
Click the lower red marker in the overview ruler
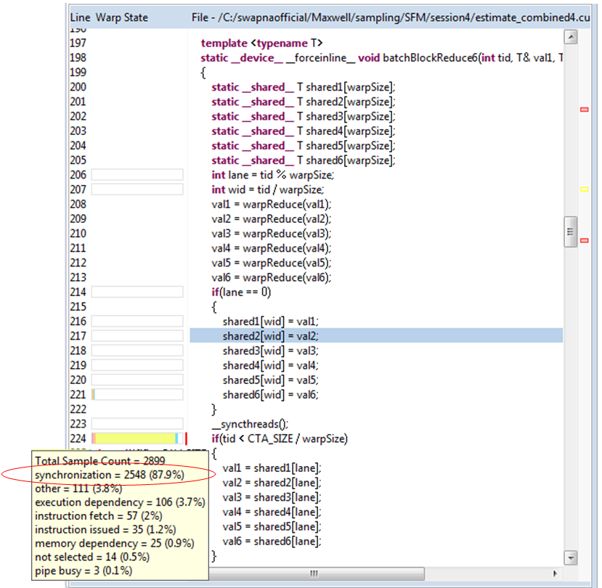[584, 241]
